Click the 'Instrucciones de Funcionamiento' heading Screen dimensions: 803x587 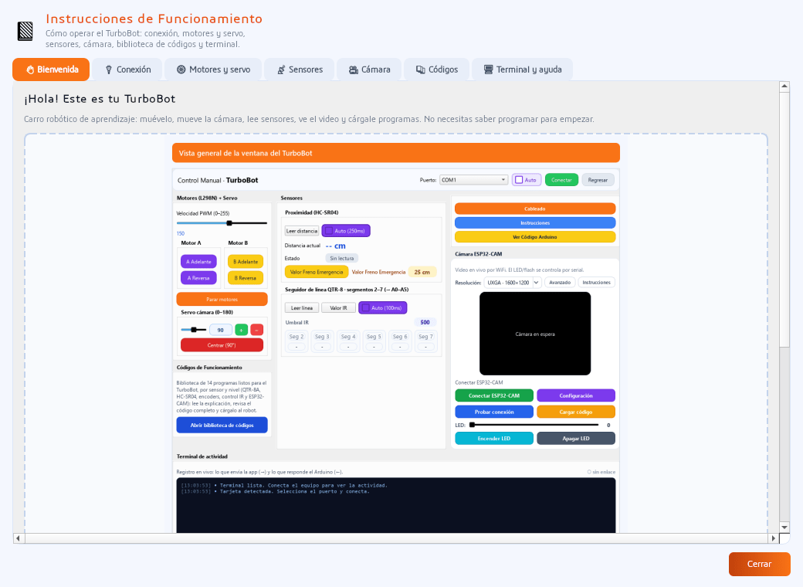(154, 19)
